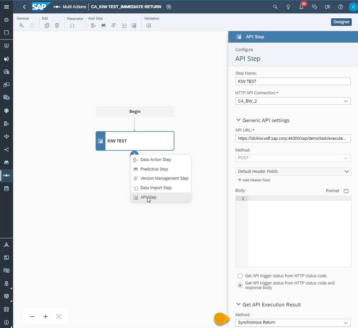This screenshot has width=358, height=328.
Task: Open the help question mark icon
Action: point(340,7)
